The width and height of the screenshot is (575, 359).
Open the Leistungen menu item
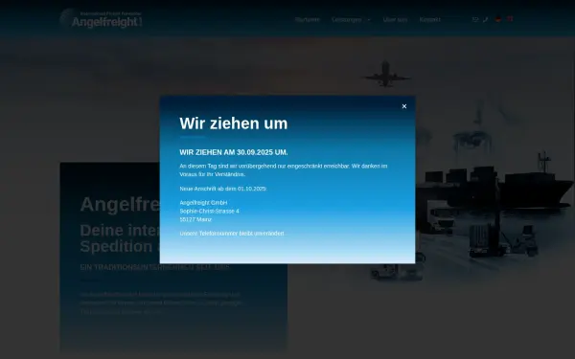click(x=347, y=19)
